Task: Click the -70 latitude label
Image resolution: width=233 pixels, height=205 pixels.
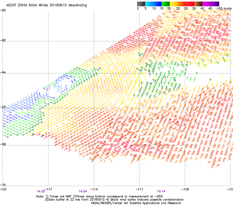Action: (x=3, y=185)
